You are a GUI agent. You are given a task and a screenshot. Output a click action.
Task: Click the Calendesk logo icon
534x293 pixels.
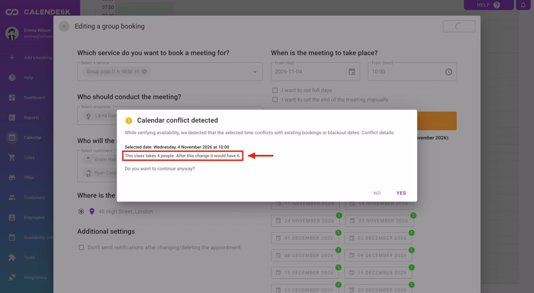coord(12,12)
